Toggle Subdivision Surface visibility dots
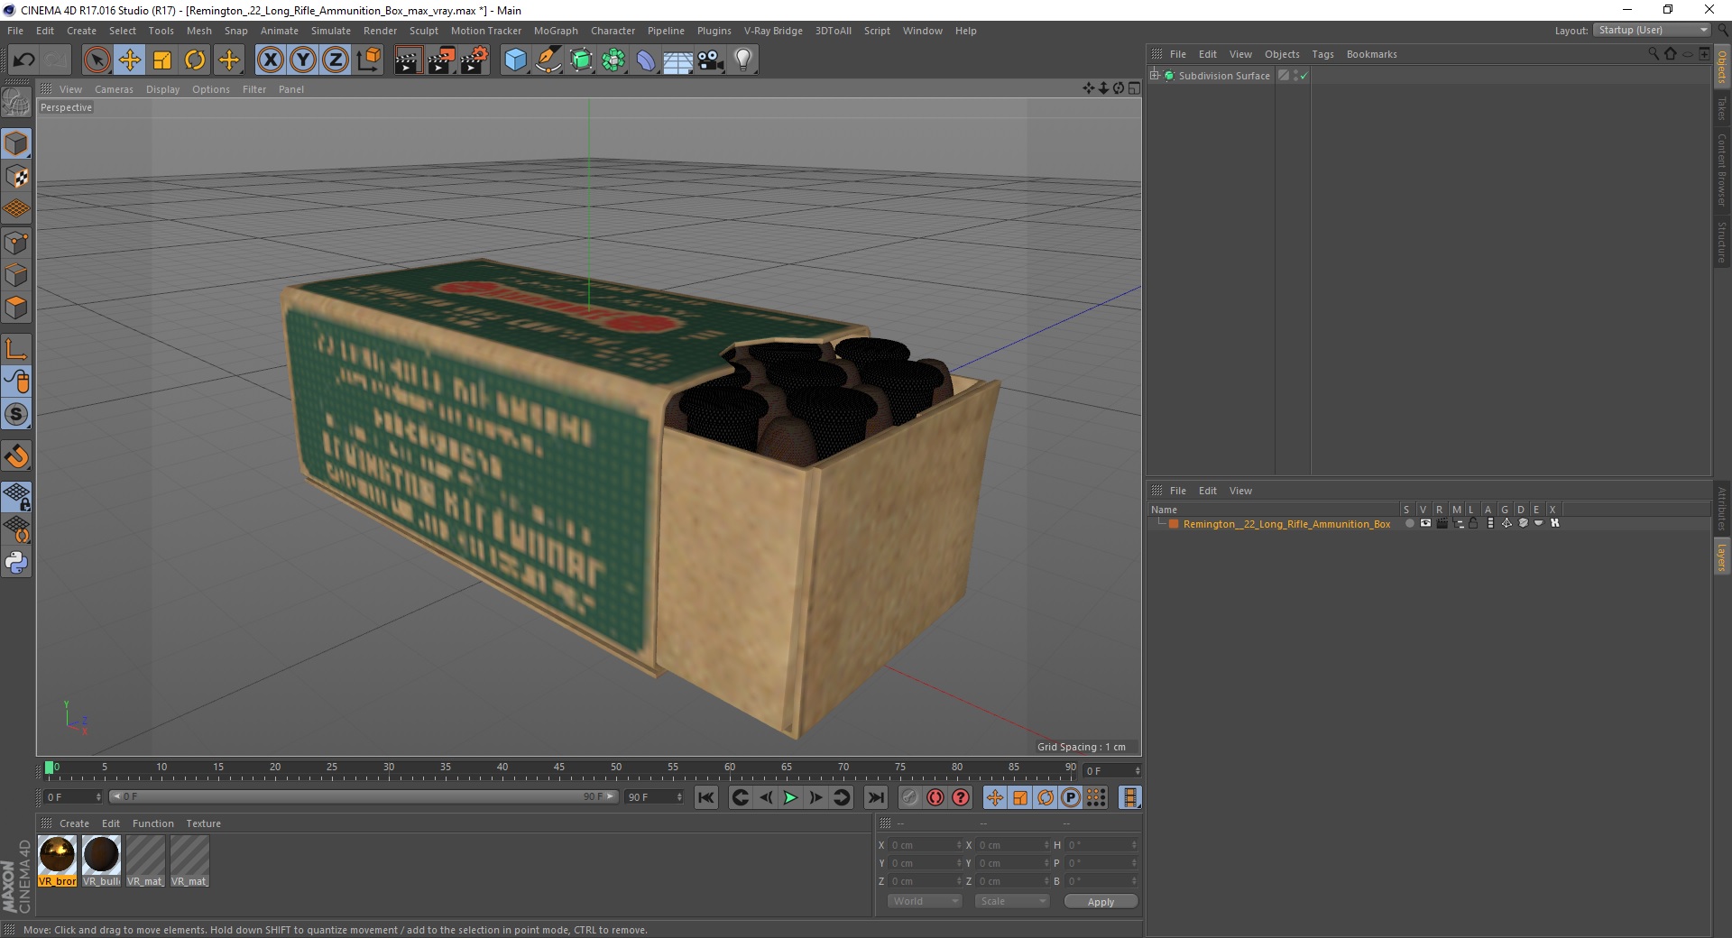1732x938 pixels. (1296, 76)
